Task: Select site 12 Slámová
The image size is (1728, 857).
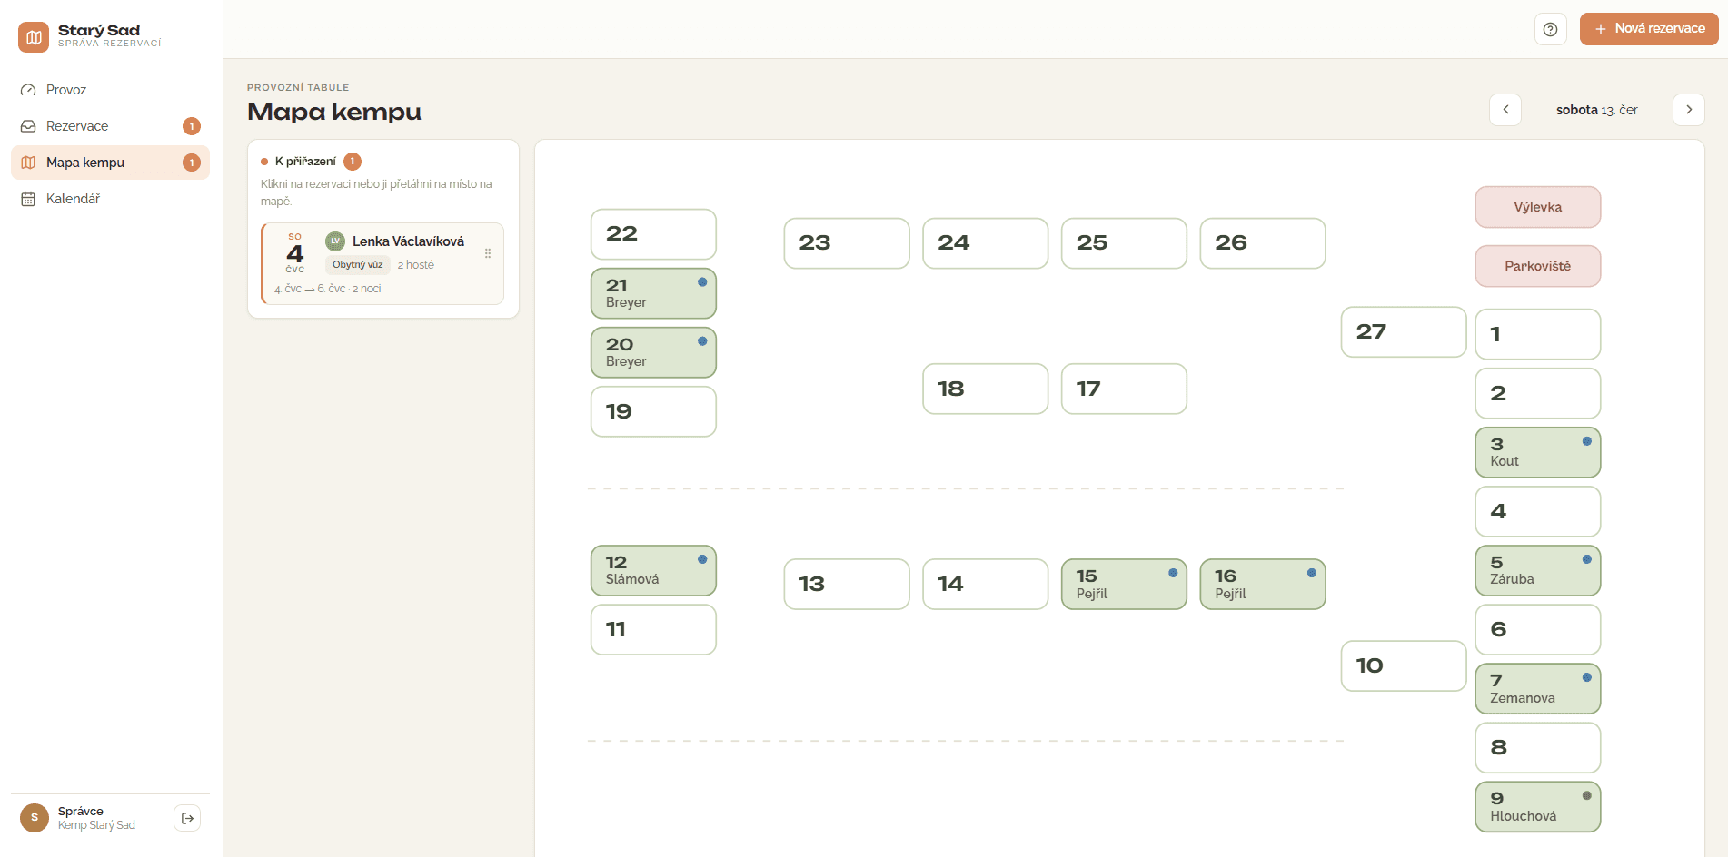Action: (x=653, y=570)
